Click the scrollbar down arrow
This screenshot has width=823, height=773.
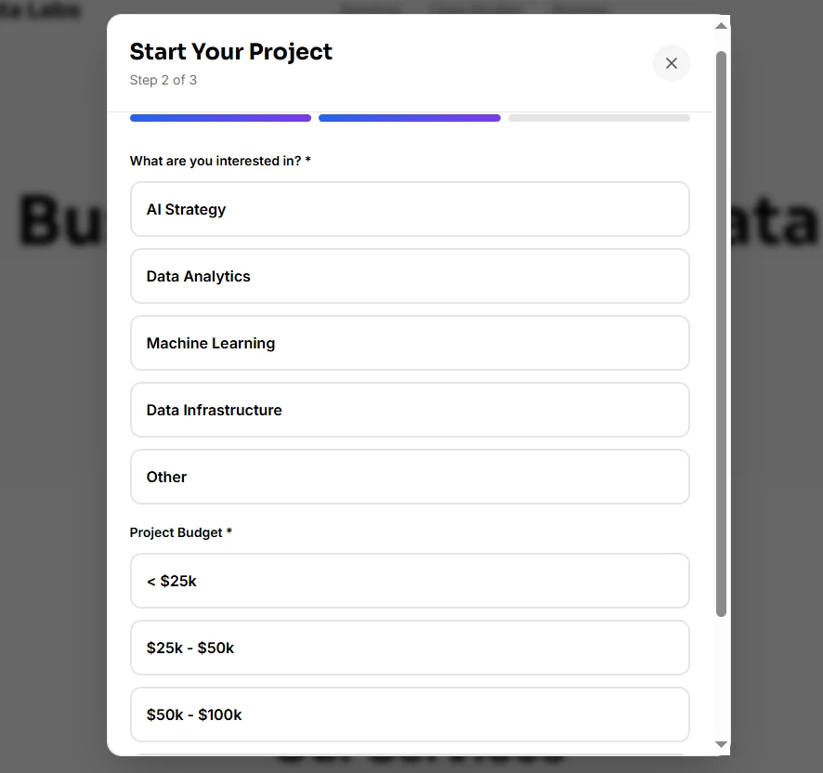pos(721,744)
